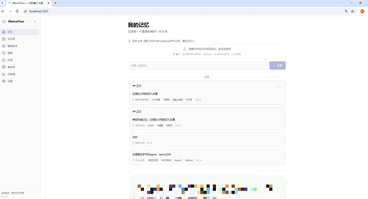Open the 你好 memory card

[207, 140]
